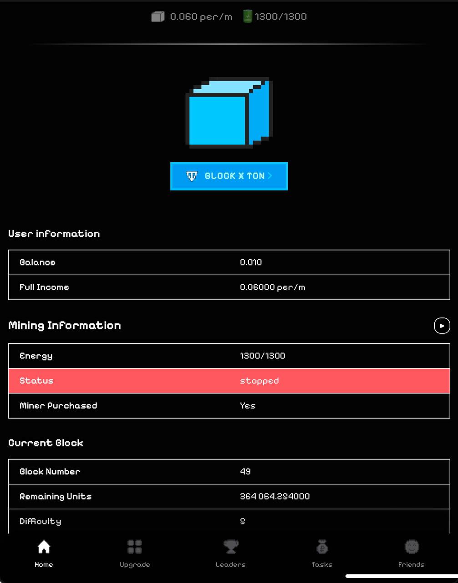Screen dimensions: 458x583
Task: Click the Block Number label
Action: click(x=50, y=472)
